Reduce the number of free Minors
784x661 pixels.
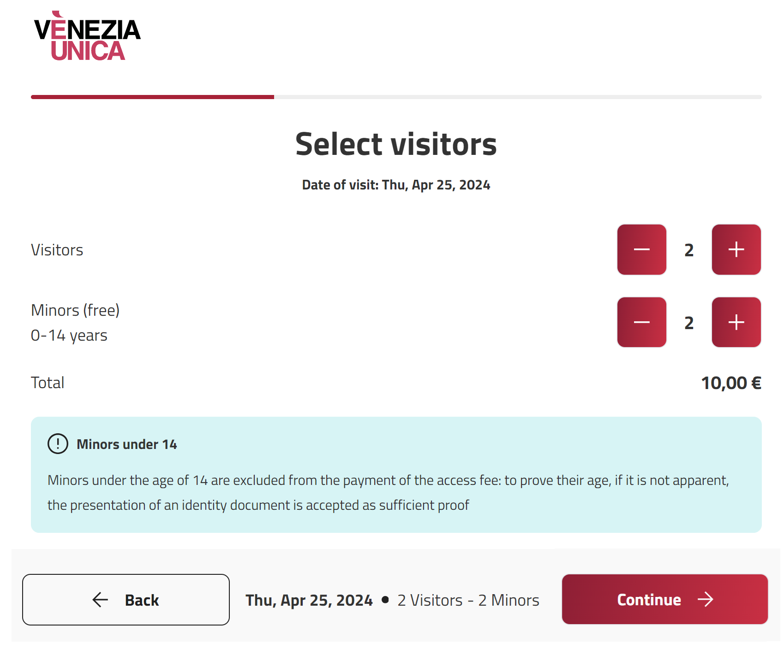pyautogui.click(x=641, y=322)
